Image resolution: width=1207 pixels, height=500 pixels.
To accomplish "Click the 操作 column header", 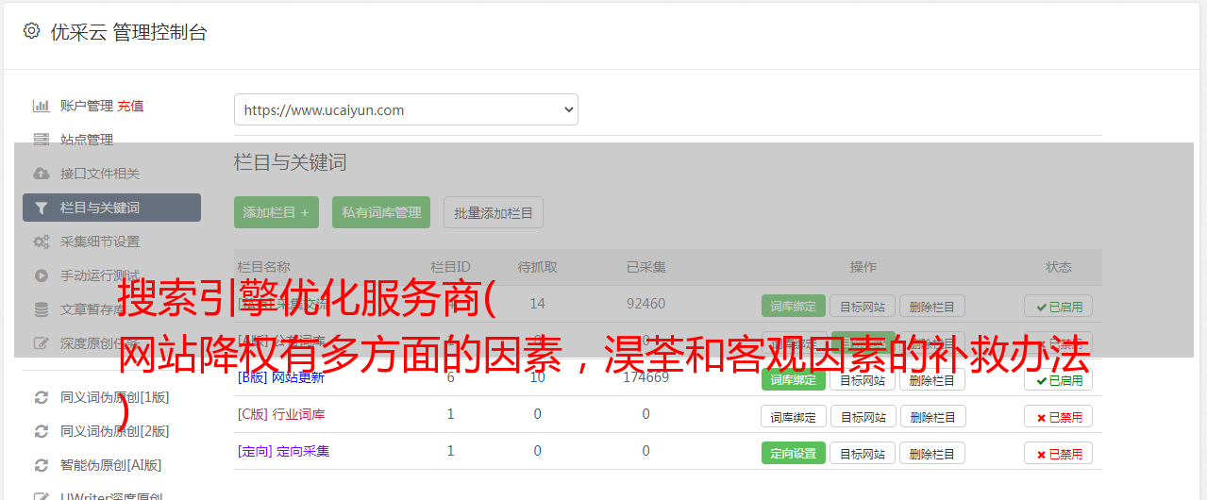I will pyautogui.click(x=863, y=267).
